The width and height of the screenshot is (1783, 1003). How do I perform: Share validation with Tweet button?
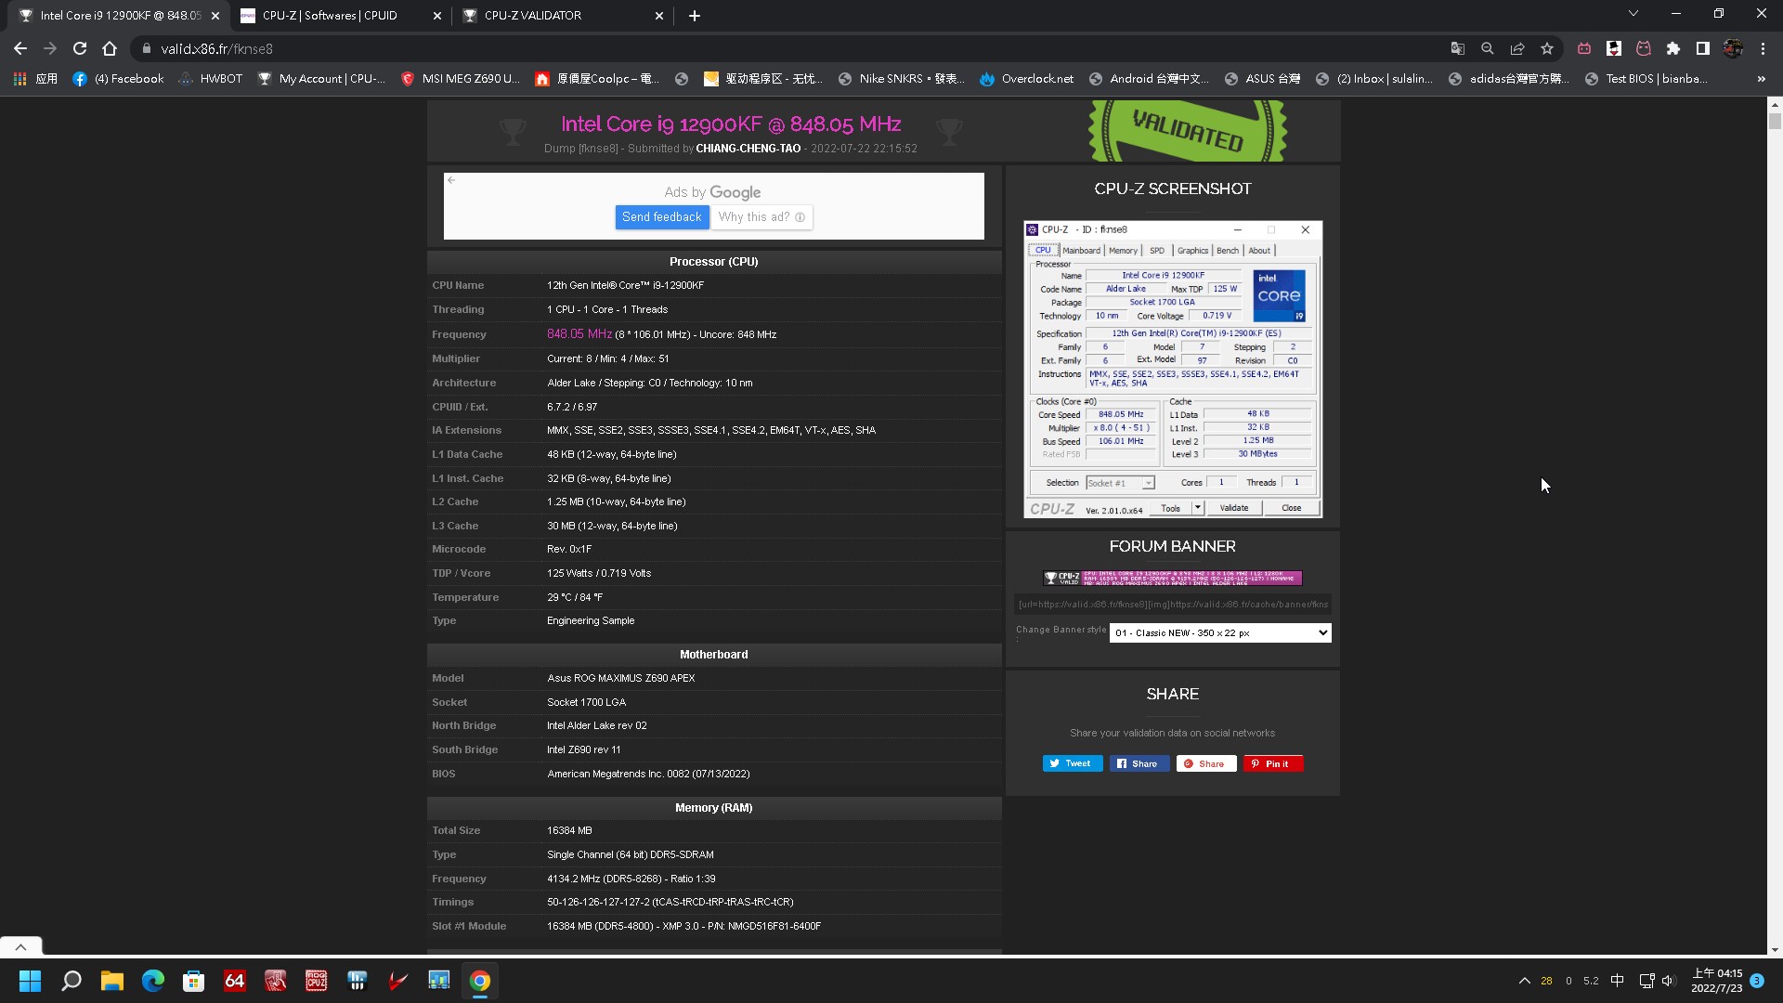click(1073, 763)
